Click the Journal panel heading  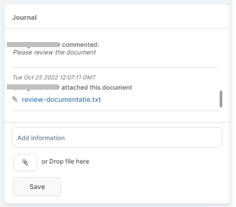[x=24, y=17]
